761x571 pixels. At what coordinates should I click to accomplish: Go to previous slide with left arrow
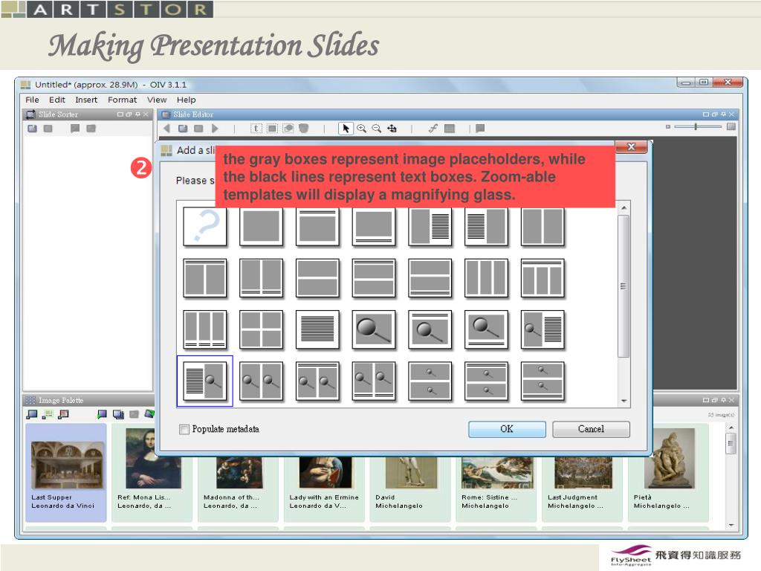[x=167, y=128]
